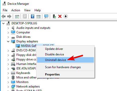Click the Computer category monitor icon

(x=13, y=32)
